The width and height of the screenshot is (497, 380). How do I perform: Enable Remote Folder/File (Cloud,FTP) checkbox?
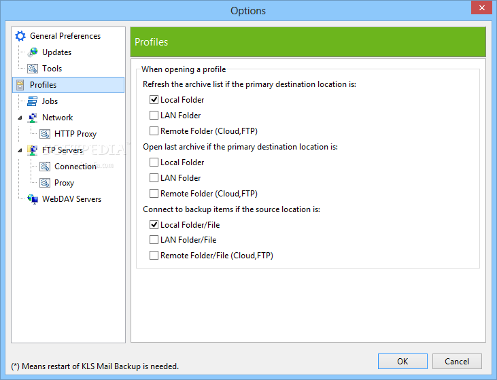(x=154, y=255)
